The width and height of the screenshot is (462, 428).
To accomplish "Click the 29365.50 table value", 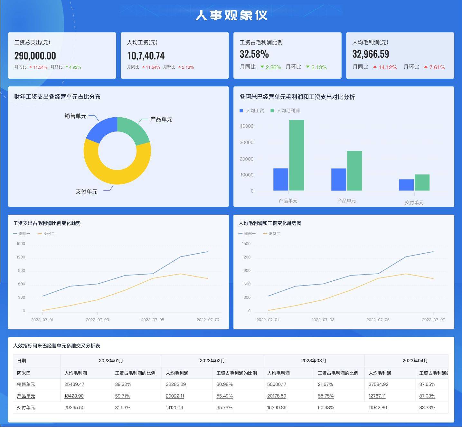I will pyautogui.click(x=74, y=408).
